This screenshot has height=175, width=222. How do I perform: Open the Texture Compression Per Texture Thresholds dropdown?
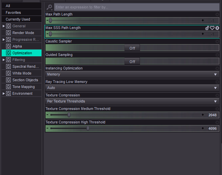pyautogui.click(x=132, y=101)
